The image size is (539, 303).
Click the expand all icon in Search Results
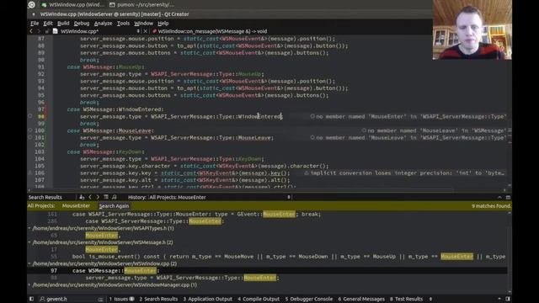pos(106,197)
